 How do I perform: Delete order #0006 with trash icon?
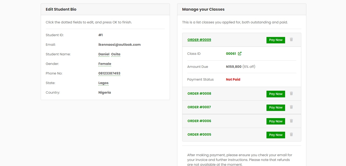click(291, 121)
